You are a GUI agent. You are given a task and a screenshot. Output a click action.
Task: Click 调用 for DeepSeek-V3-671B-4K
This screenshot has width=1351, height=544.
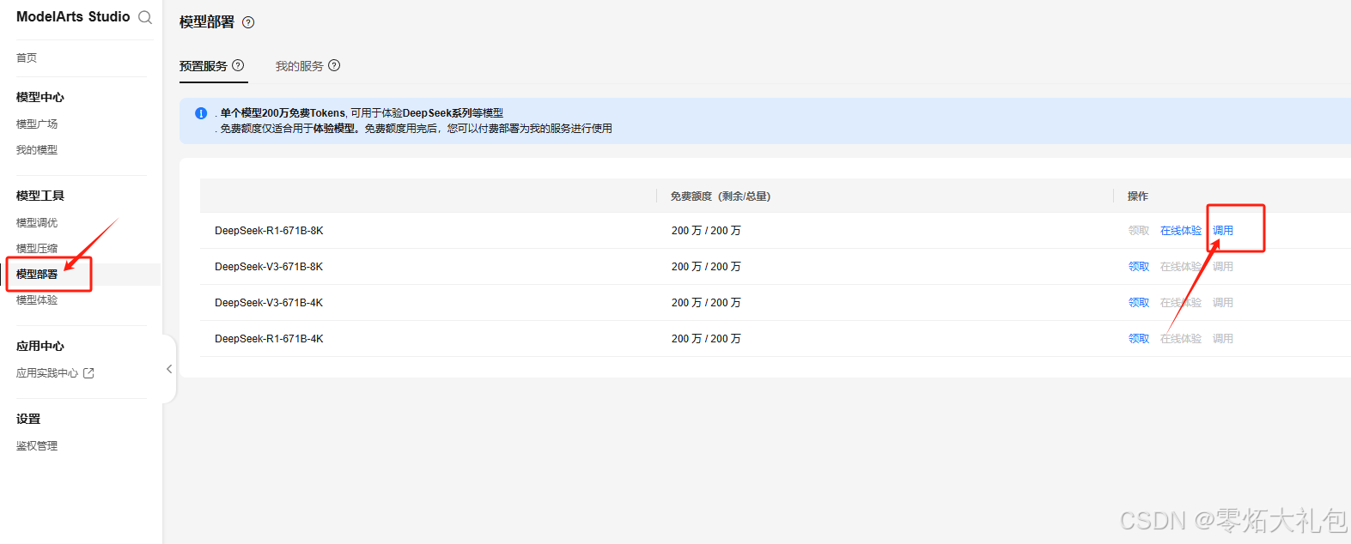pos(1223,303)
